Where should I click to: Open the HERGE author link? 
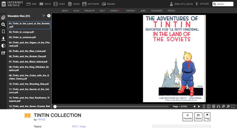(41, 119)
